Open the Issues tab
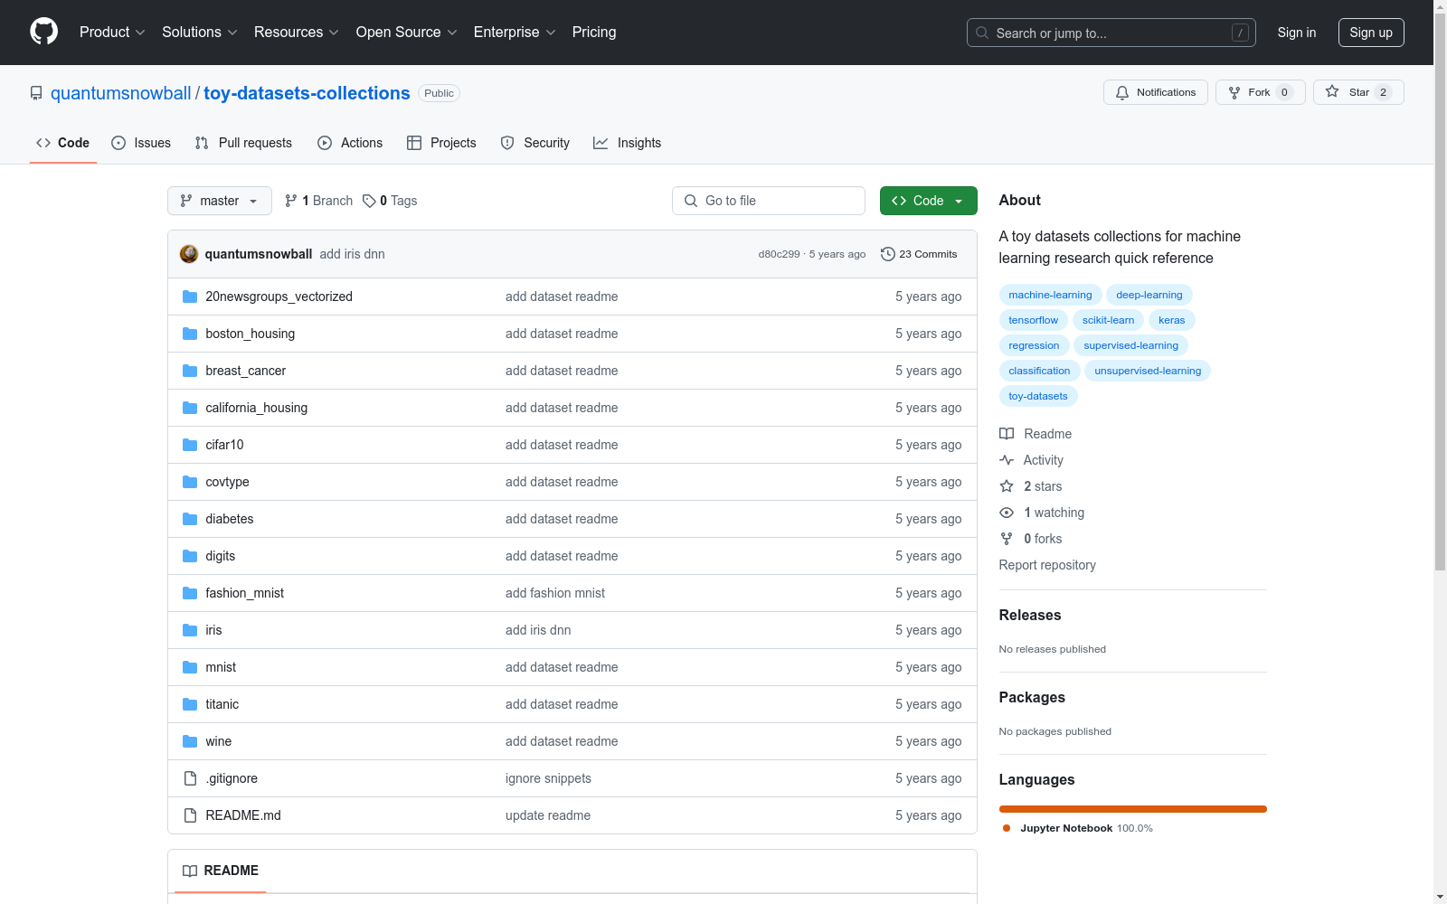The width and height of the screenshot is (1447, 904). 141,143
